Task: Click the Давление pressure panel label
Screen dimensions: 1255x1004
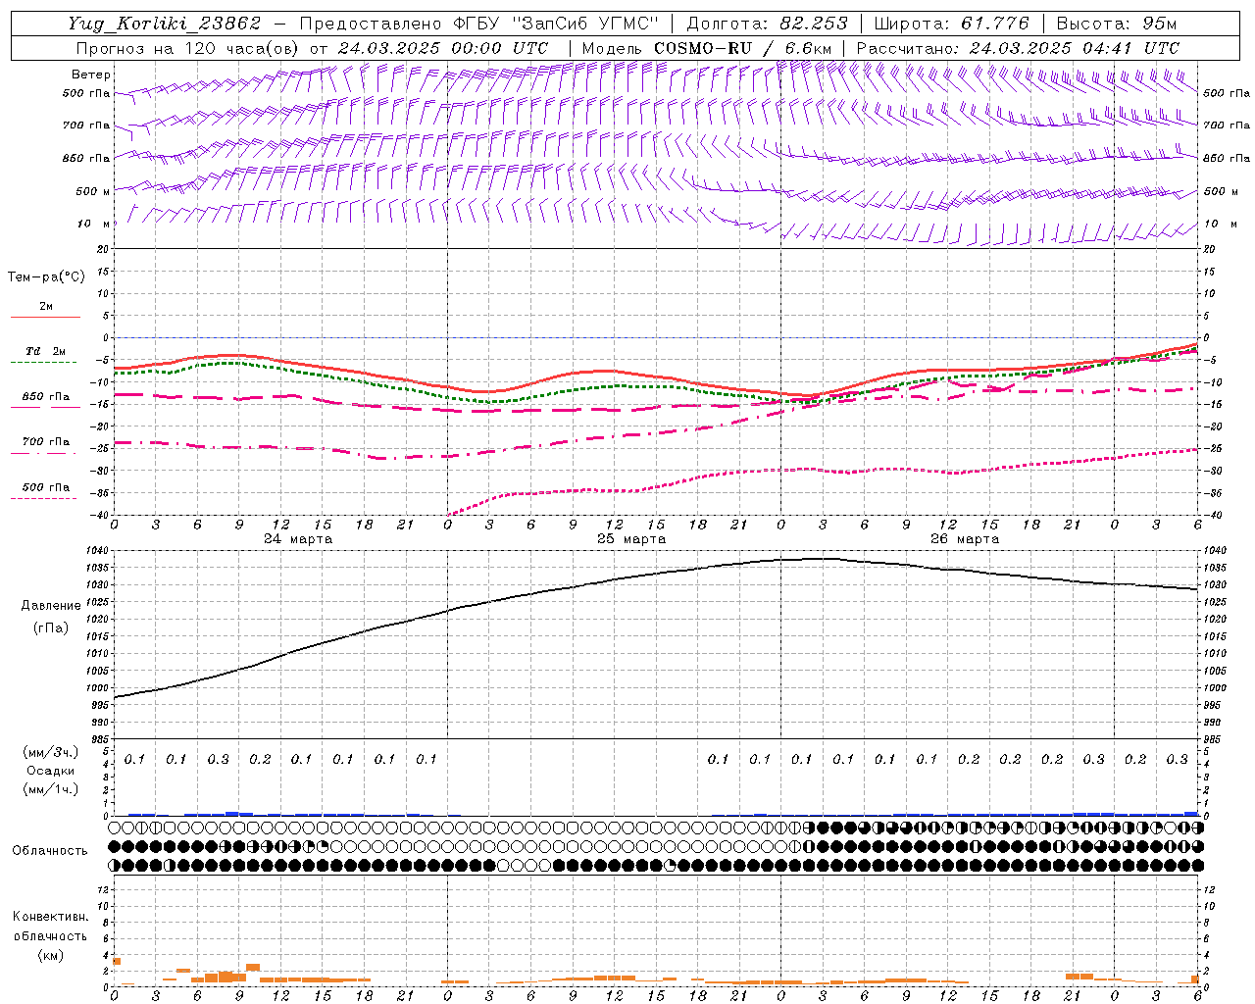Action: click(51, 606)
